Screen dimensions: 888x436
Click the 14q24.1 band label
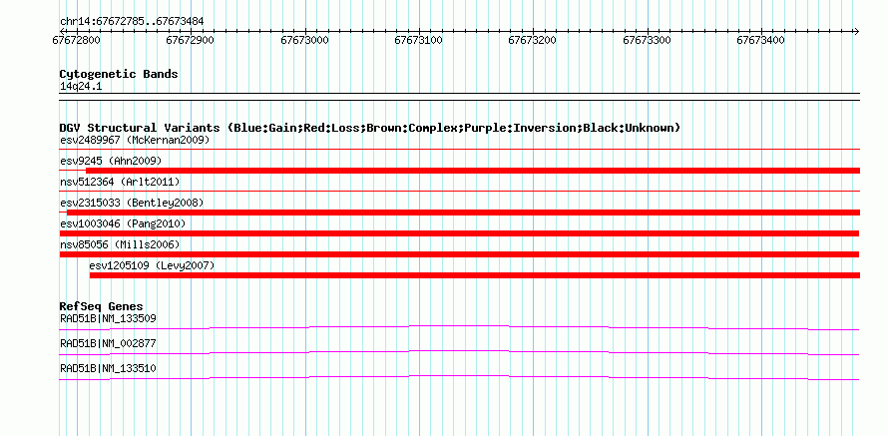[81, 87]
